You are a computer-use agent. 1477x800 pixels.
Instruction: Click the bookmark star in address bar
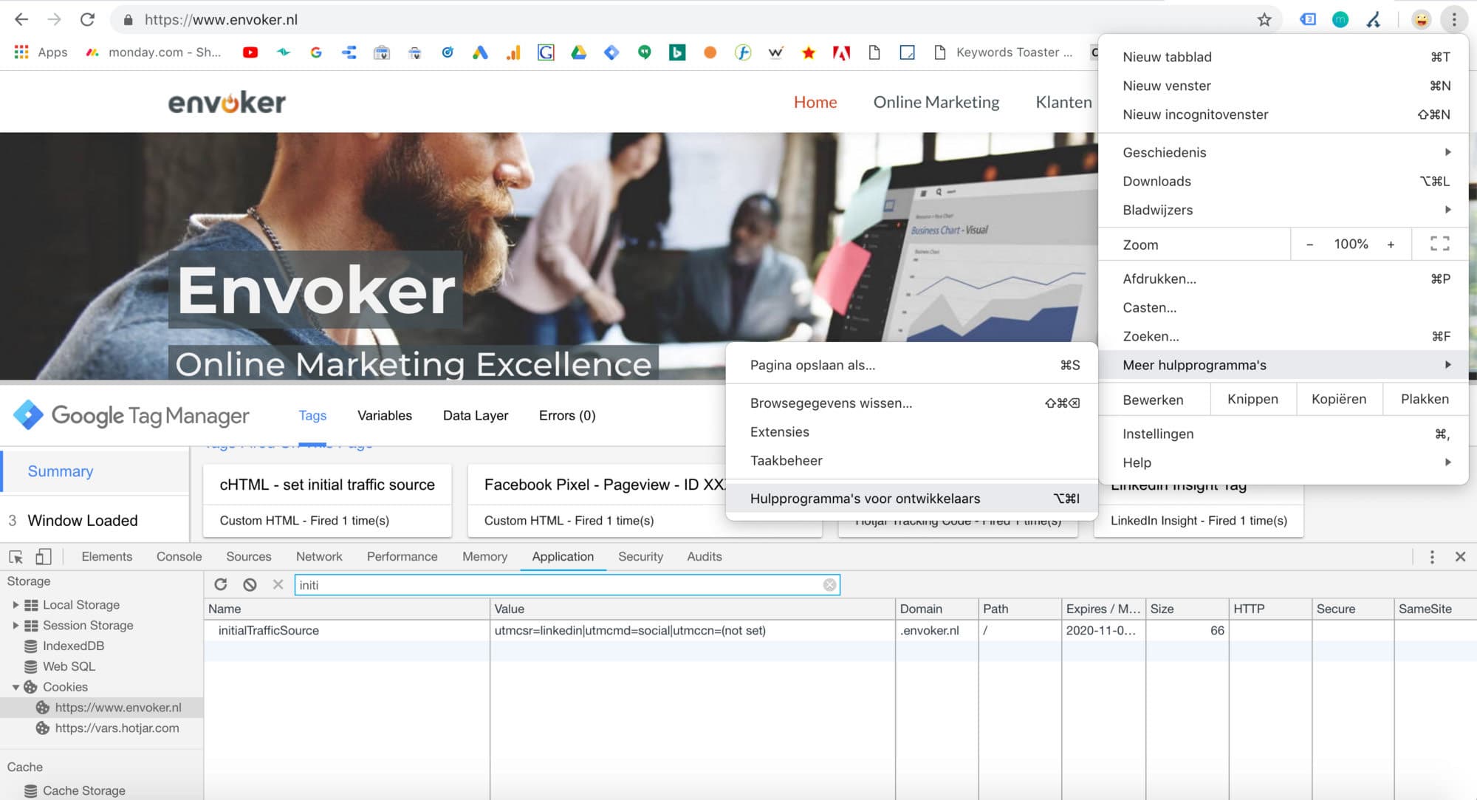[x=1264, y=20]
